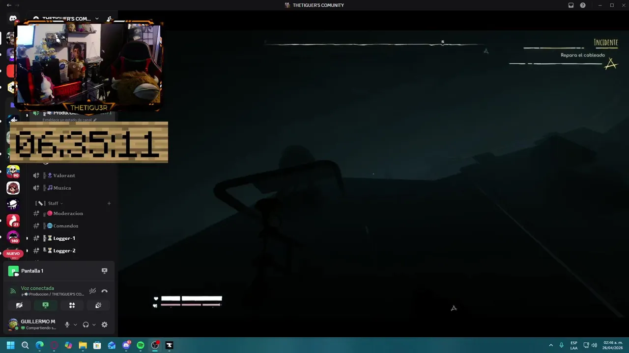
Task: Open CapCut from taskbar
Action: tap(170, 345)
